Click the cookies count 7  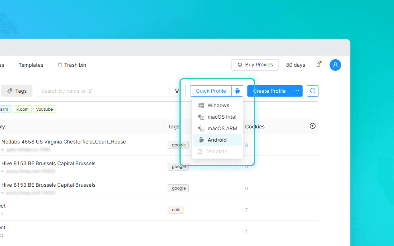(247, 210)
